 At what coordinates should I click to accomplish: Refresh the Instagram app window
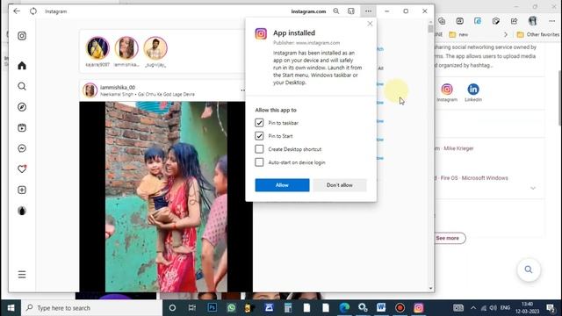[33, 11]
